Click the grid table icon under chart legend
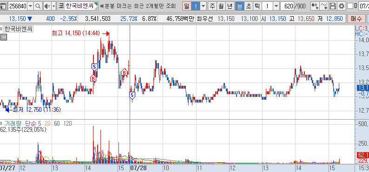The image size is (369, 172). pos(4,37)
